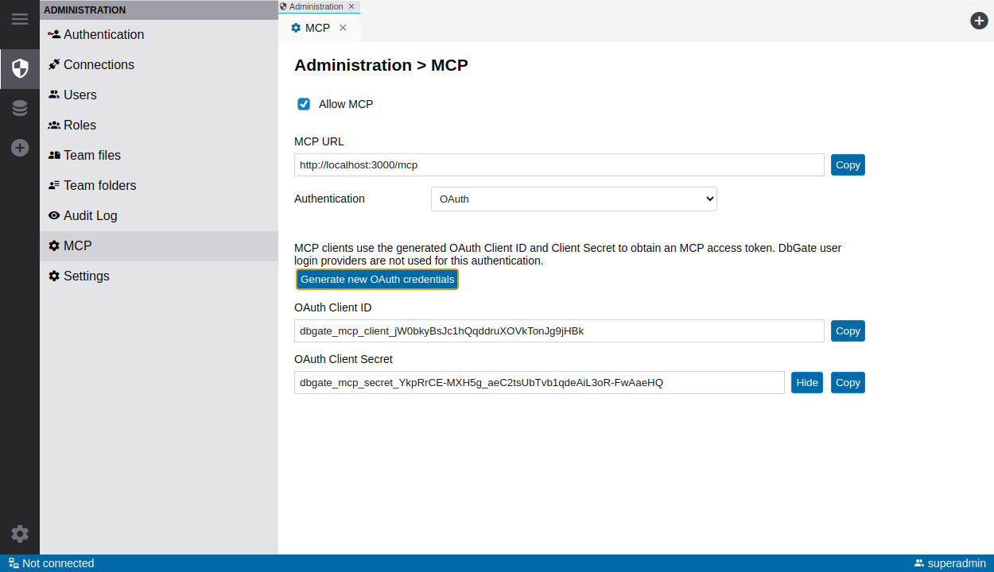The width and height of the screenshot is (994, 572).
Task: Click the Not connected status icon
Action: pyautogui.click(x=14, y=563)
